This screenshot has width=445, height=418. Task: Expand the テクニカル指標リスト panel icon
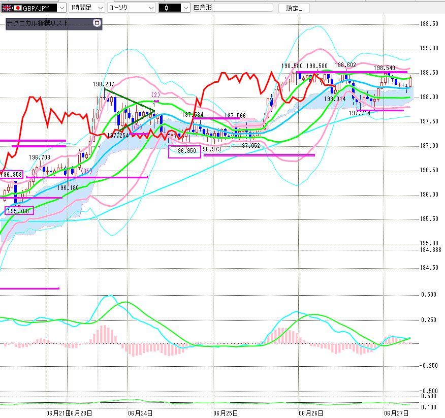[97, 23]
